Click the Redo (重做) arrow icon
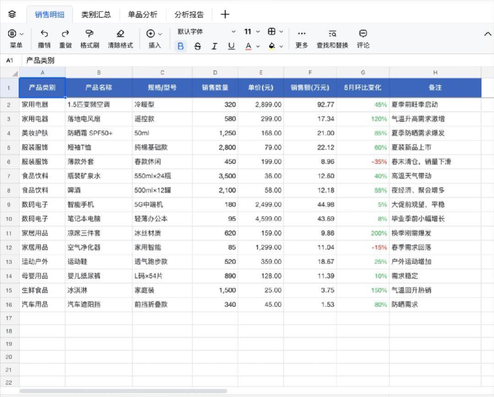This screenshot has width=494, height=397. pyautogui.click(x=65, y=33)
